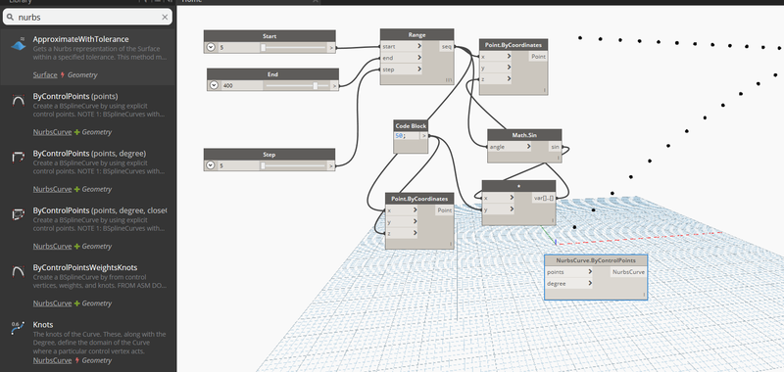The width and height of the screenshot is (784, 372).
Task: Click multiply node x input port
Action: click(498, 198)
